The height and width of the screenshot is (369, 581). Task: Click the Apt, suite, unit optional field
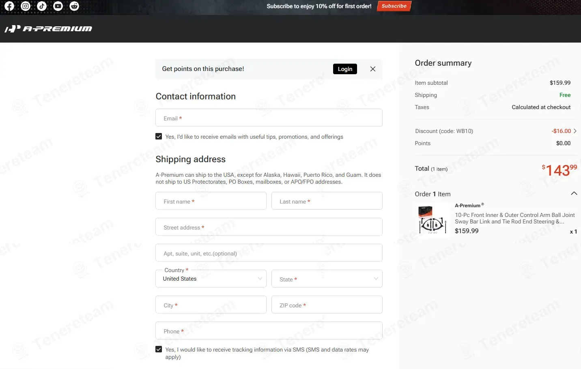coord(269,253)
